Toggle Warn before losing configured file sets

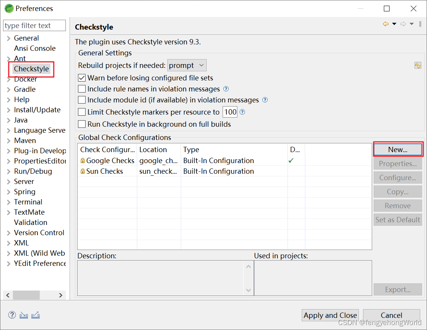tap(82, 78)
